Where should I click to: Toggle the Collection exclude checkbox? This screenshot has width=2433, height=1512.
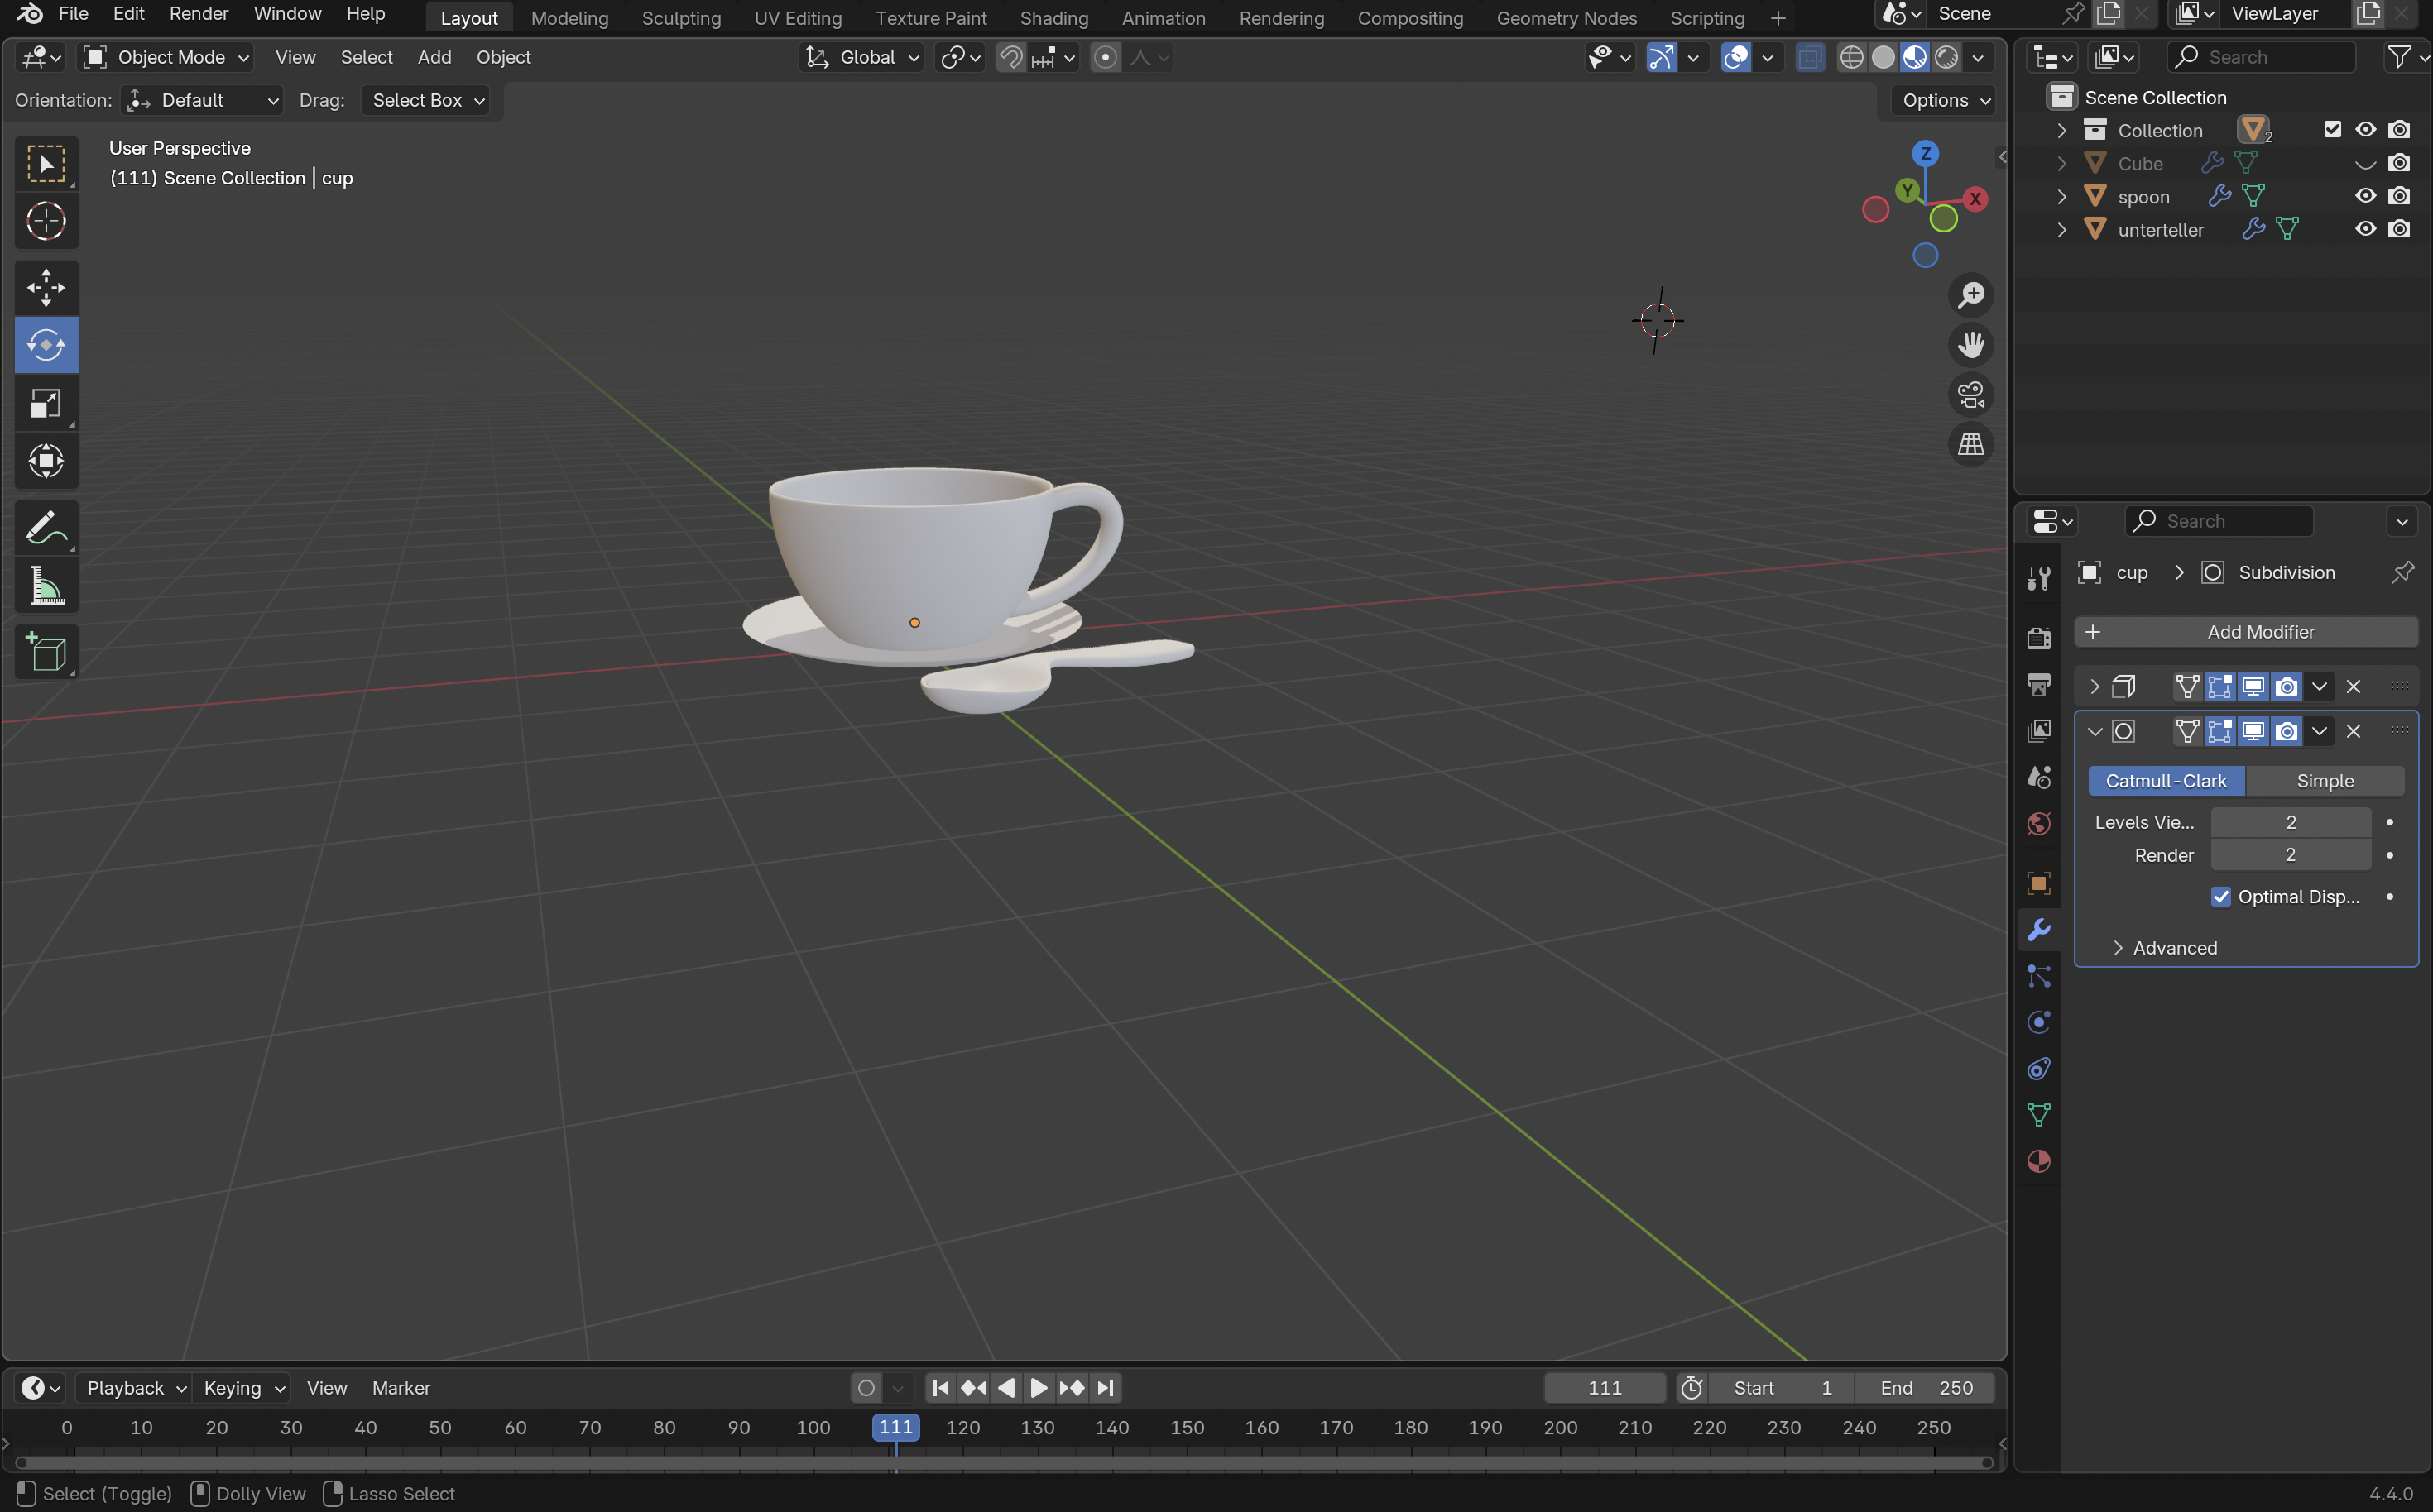click(x=2332, y=130)
